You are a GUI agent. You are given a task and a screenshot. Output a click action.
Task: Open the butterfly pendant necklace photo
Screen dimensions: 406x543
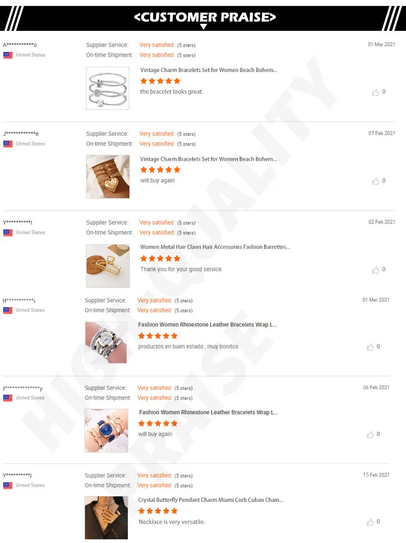pos(106,518)
